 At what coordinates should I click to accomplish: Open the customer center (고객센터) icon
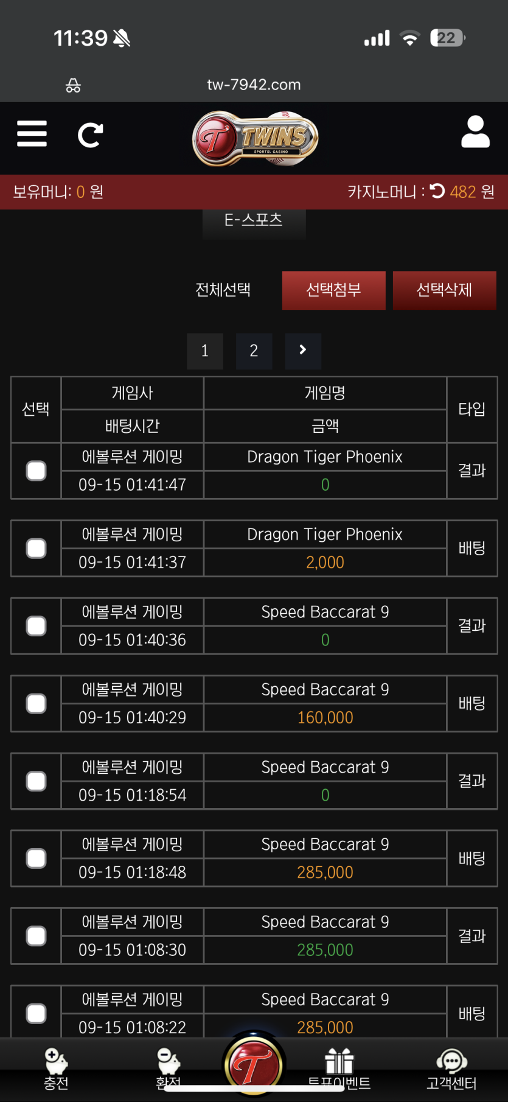click(x=451, y=1068)
